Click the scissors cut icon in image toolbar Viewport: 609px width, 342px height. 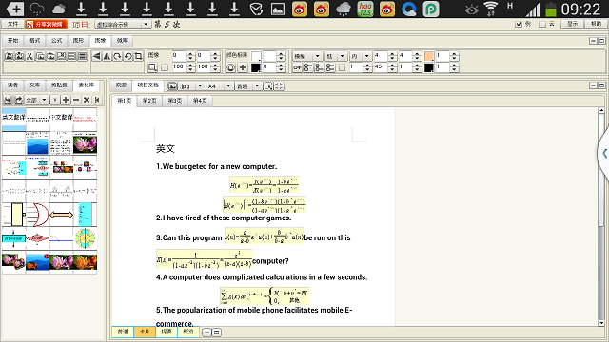tap(29, 56)
